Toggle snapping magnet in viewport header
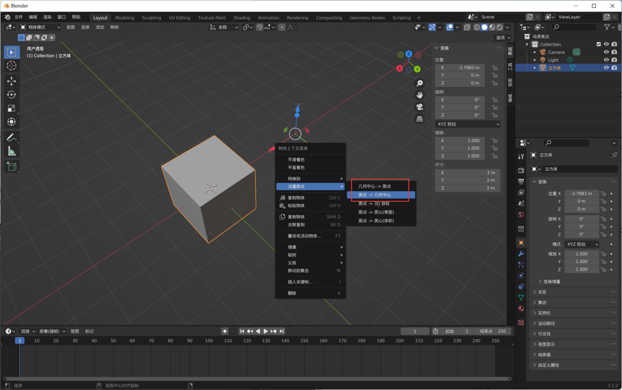 pos(259,27)
